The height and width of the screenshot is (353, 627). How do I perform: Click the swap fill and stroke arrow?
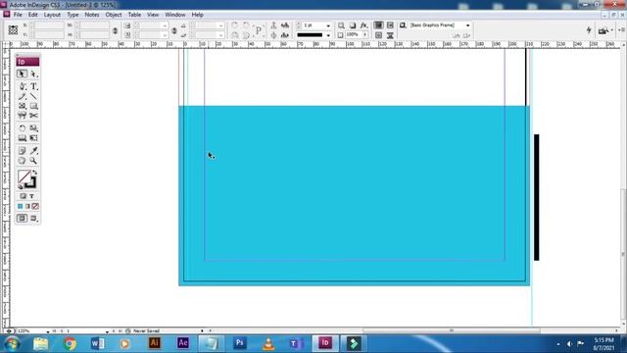[35, 173]
